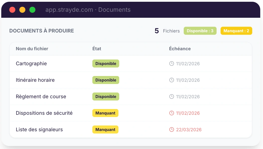Click the red clock icon next to 22/03/2026
The height and width of the screenshot is (149, 263).
click(x=172, y=129)
